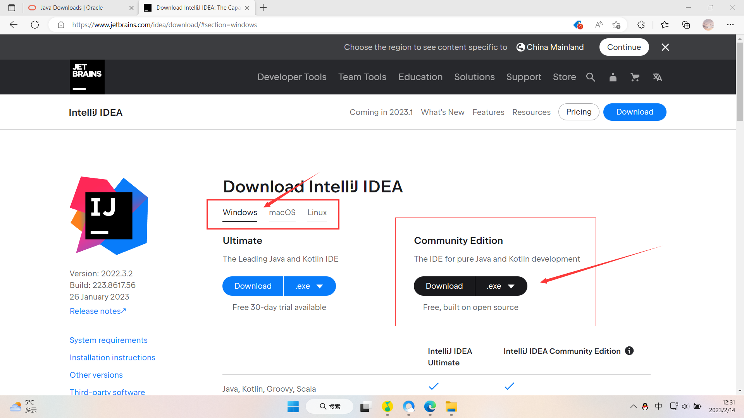The height and width of the screenshot is (418, 744).
Task: Open the language translation icon
Action: pyautogui.click(x=657, y=77)
